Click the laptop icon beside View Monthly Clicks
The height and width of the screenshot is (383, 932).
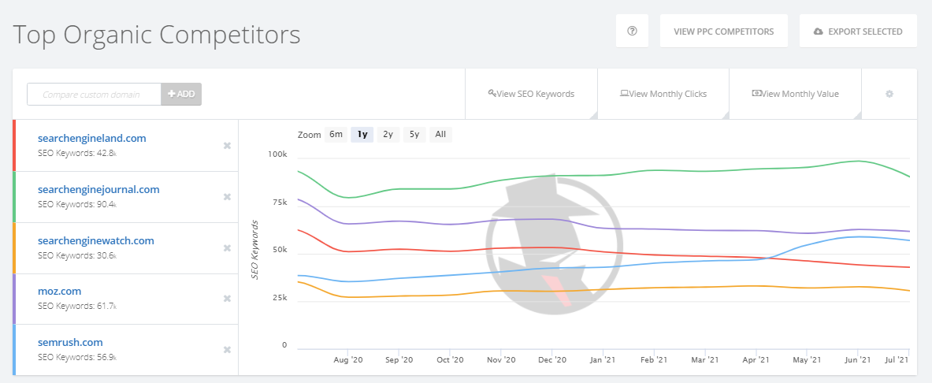coord(624,93)
